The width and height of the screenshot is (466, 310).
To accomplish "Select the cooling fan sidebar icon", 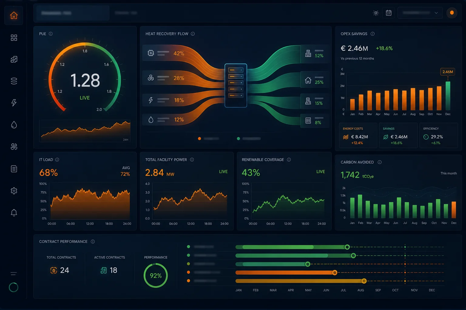I will coord(14,147).
